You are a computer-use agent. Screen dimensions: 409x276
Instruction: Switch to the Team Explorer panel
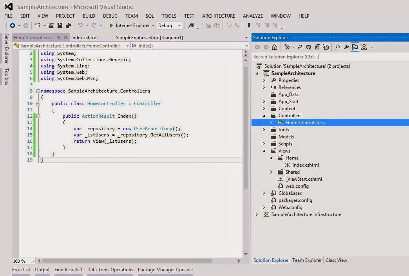307,260
